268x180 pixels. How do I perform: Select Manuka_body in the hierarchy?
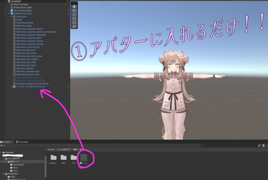coord(24,26)
